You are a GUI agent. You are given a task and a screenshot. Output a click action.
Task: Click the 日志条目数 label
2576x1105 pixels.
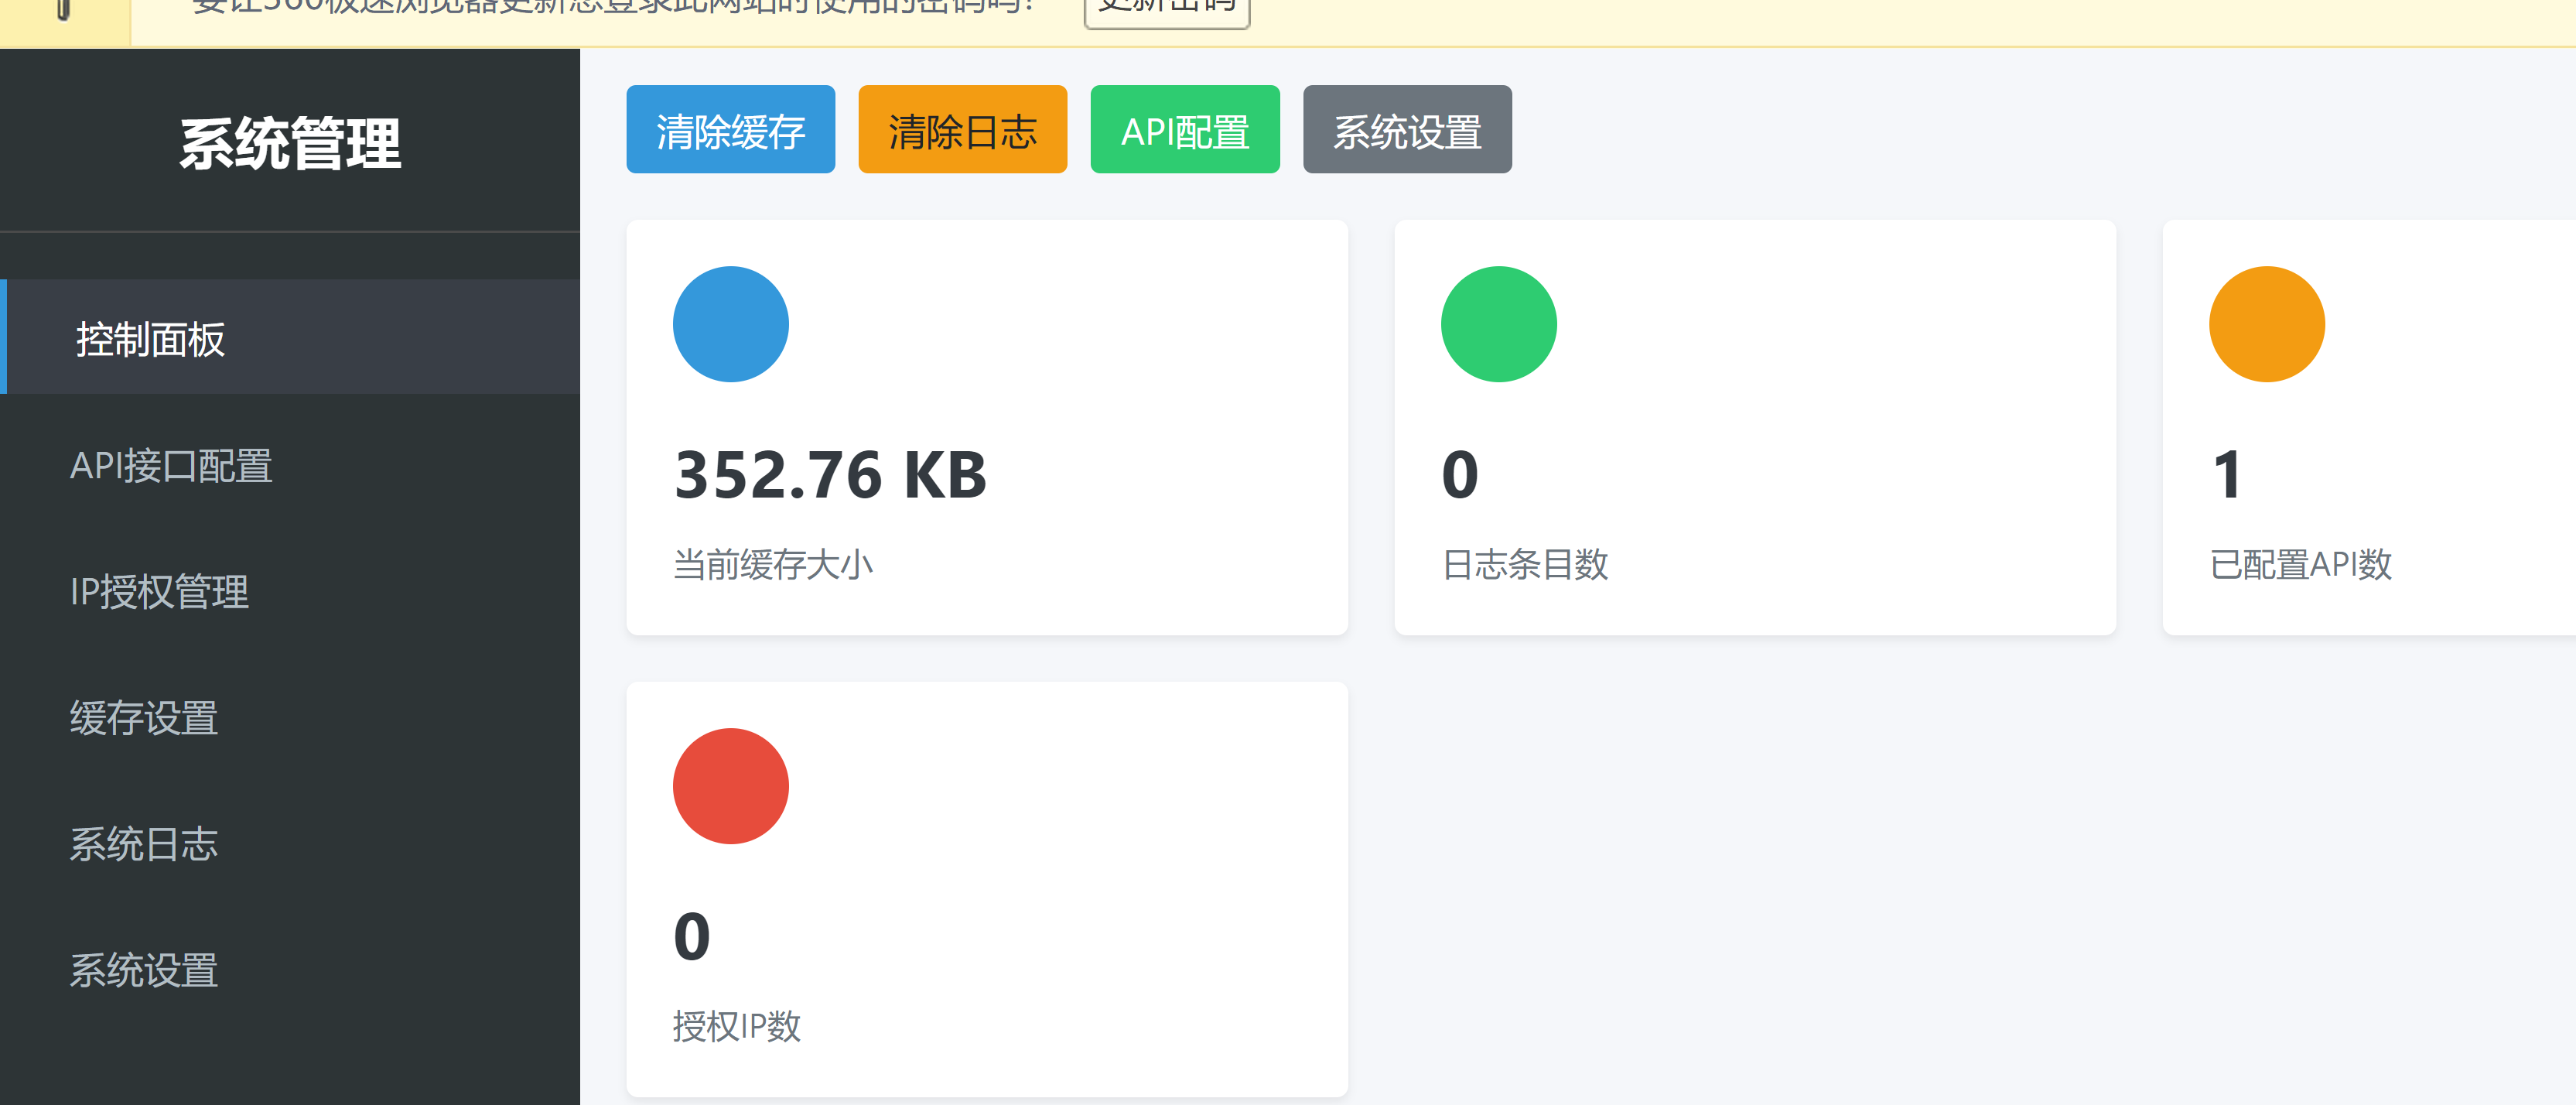(x=1524, y=564)
